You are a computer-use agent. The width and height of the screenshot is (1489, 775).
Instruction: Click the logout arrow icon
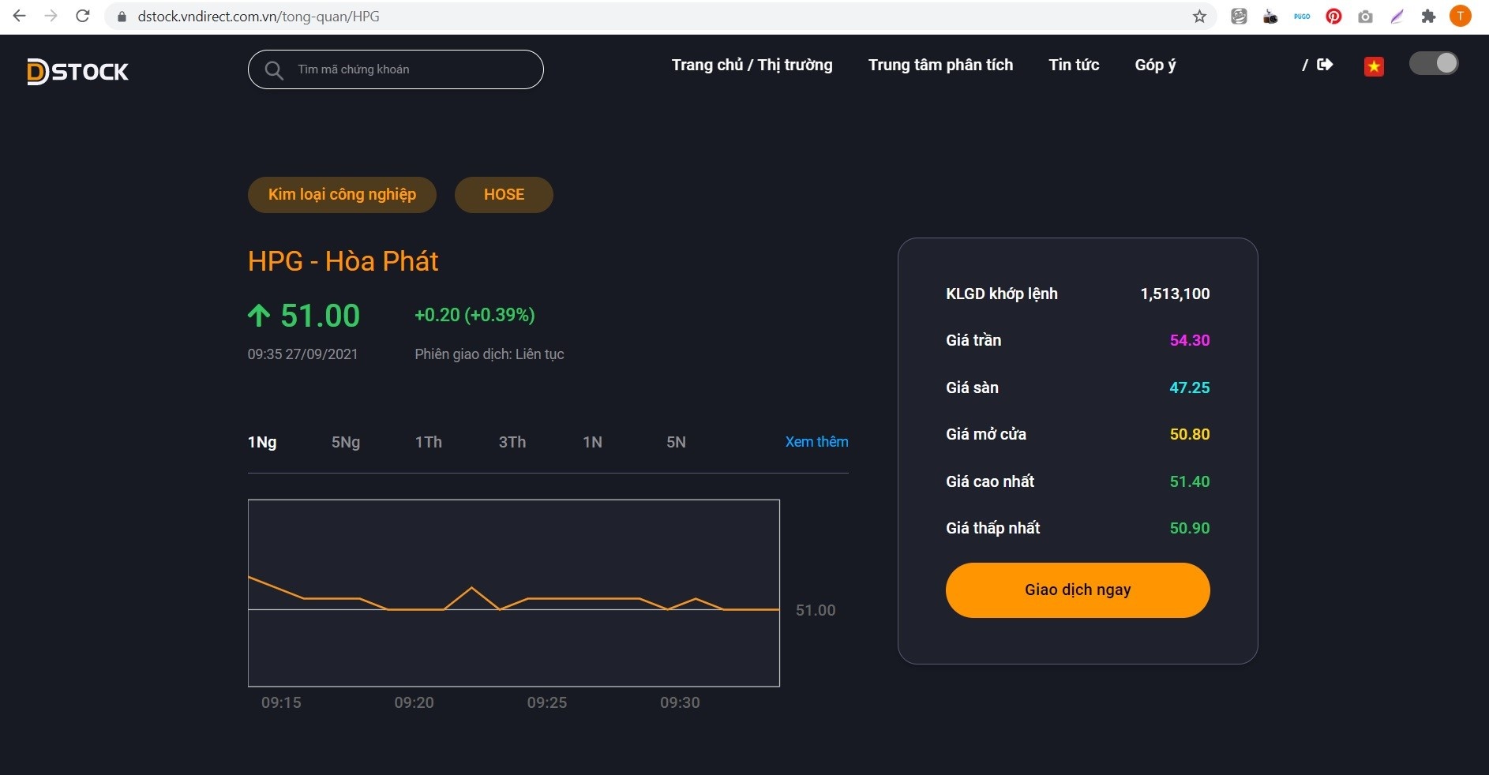click(1325, 65)
